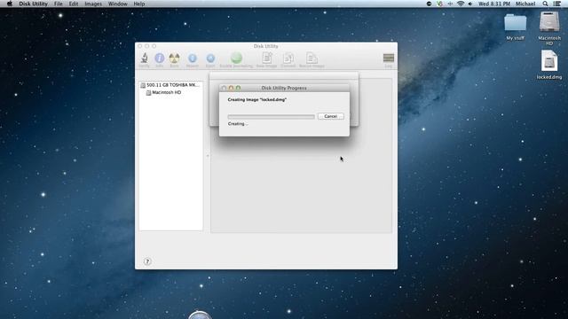Select the 500.11 GB TOSHIBA disk

tap(170, 85)
